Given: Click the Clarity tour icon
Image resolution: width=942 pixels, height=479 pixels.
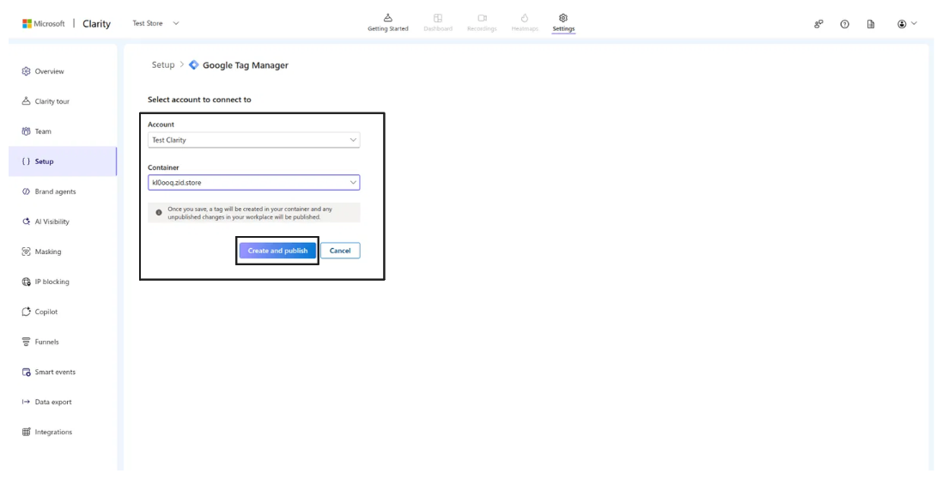Looking at the screenshot, I should 26,101.
